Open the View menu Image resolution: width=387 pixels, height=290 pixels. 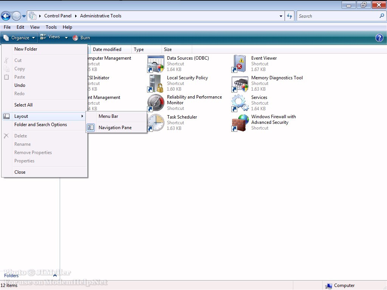(35, 27)
